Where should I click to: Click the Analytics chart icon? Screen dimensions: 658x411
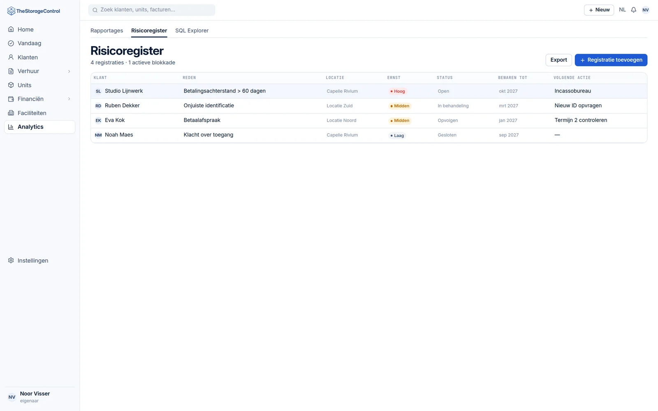tap(11, 127)
